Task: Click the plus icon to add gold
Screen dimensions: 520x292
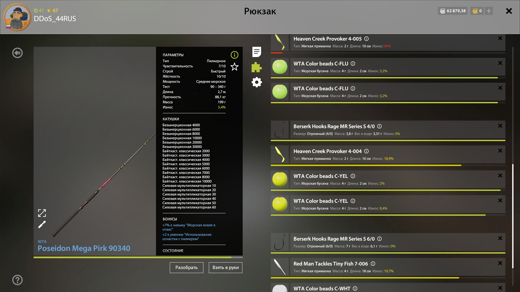Action: pyautogui.click(x=489, y=11)
